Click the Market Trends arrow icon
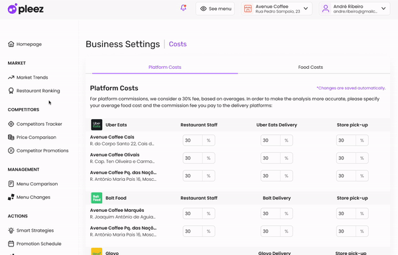 point(11,77)
